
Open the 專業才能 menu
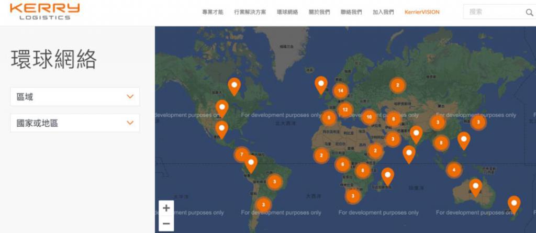[213, 12]
